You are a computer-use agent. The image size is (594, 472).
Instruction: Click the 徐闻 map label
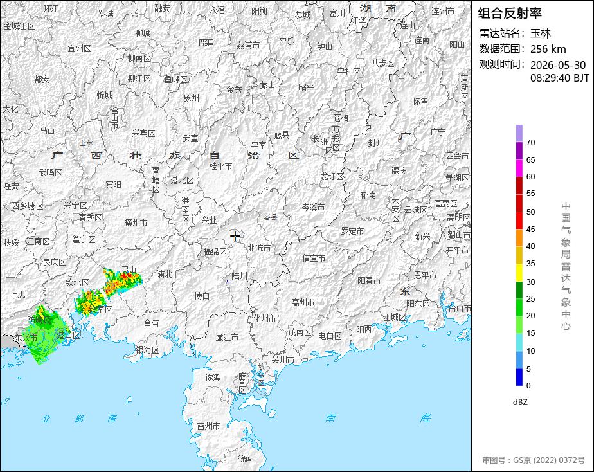246,458
